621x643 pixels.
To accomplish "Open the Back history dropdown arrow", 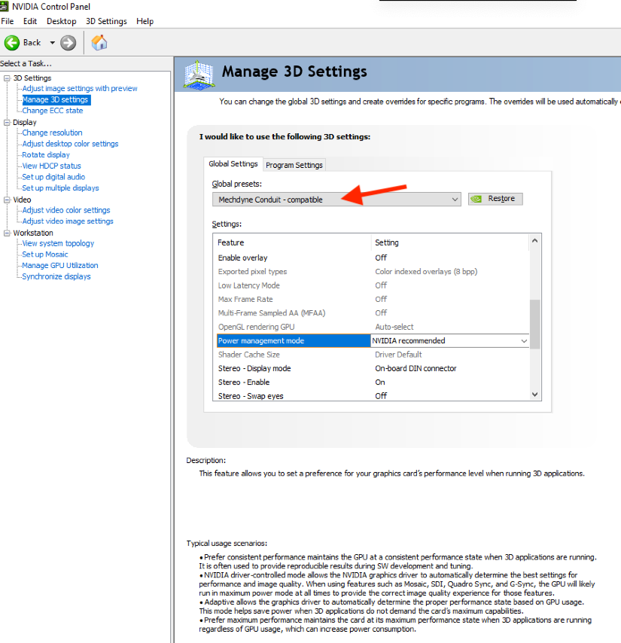I will coord(52,43).
